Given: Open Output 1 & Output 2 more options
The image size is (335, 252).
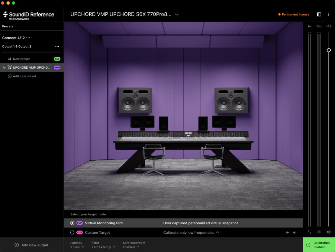Looking at the screenshot, I should pos(57,47).
